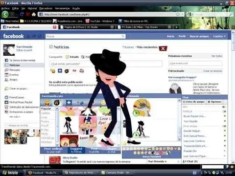Viewport: 235px width, 176px height.
Task: Click the red X beside Más recientes
Action: pyautogui.click(x=163, y=48)
